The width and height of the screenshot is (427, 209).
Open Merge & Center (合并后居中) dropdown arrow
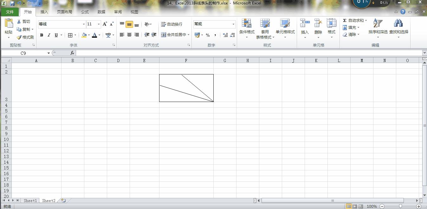[189, 35]
